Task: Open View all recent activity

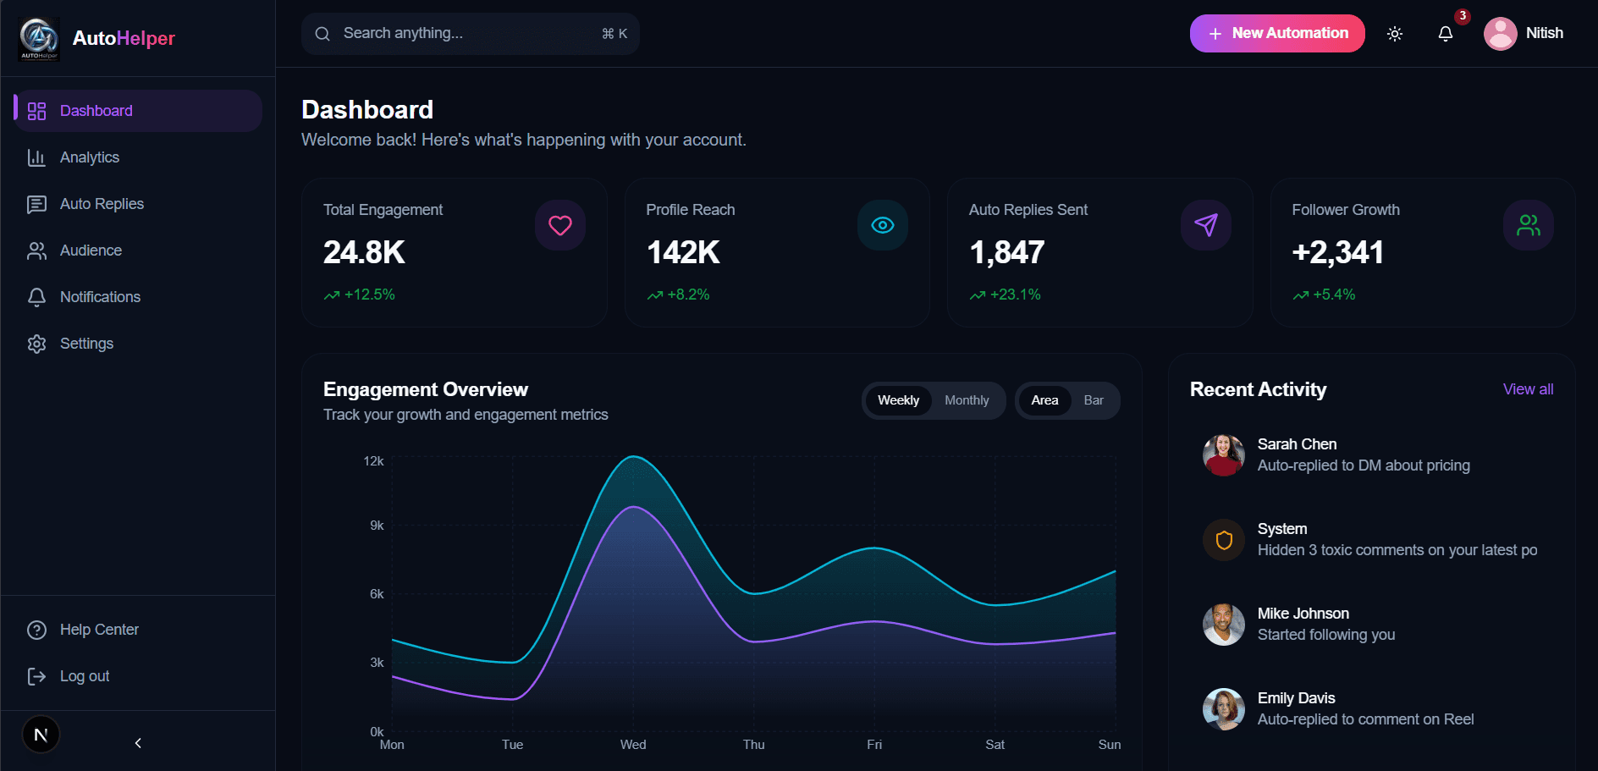Action: click(1527, 389)
